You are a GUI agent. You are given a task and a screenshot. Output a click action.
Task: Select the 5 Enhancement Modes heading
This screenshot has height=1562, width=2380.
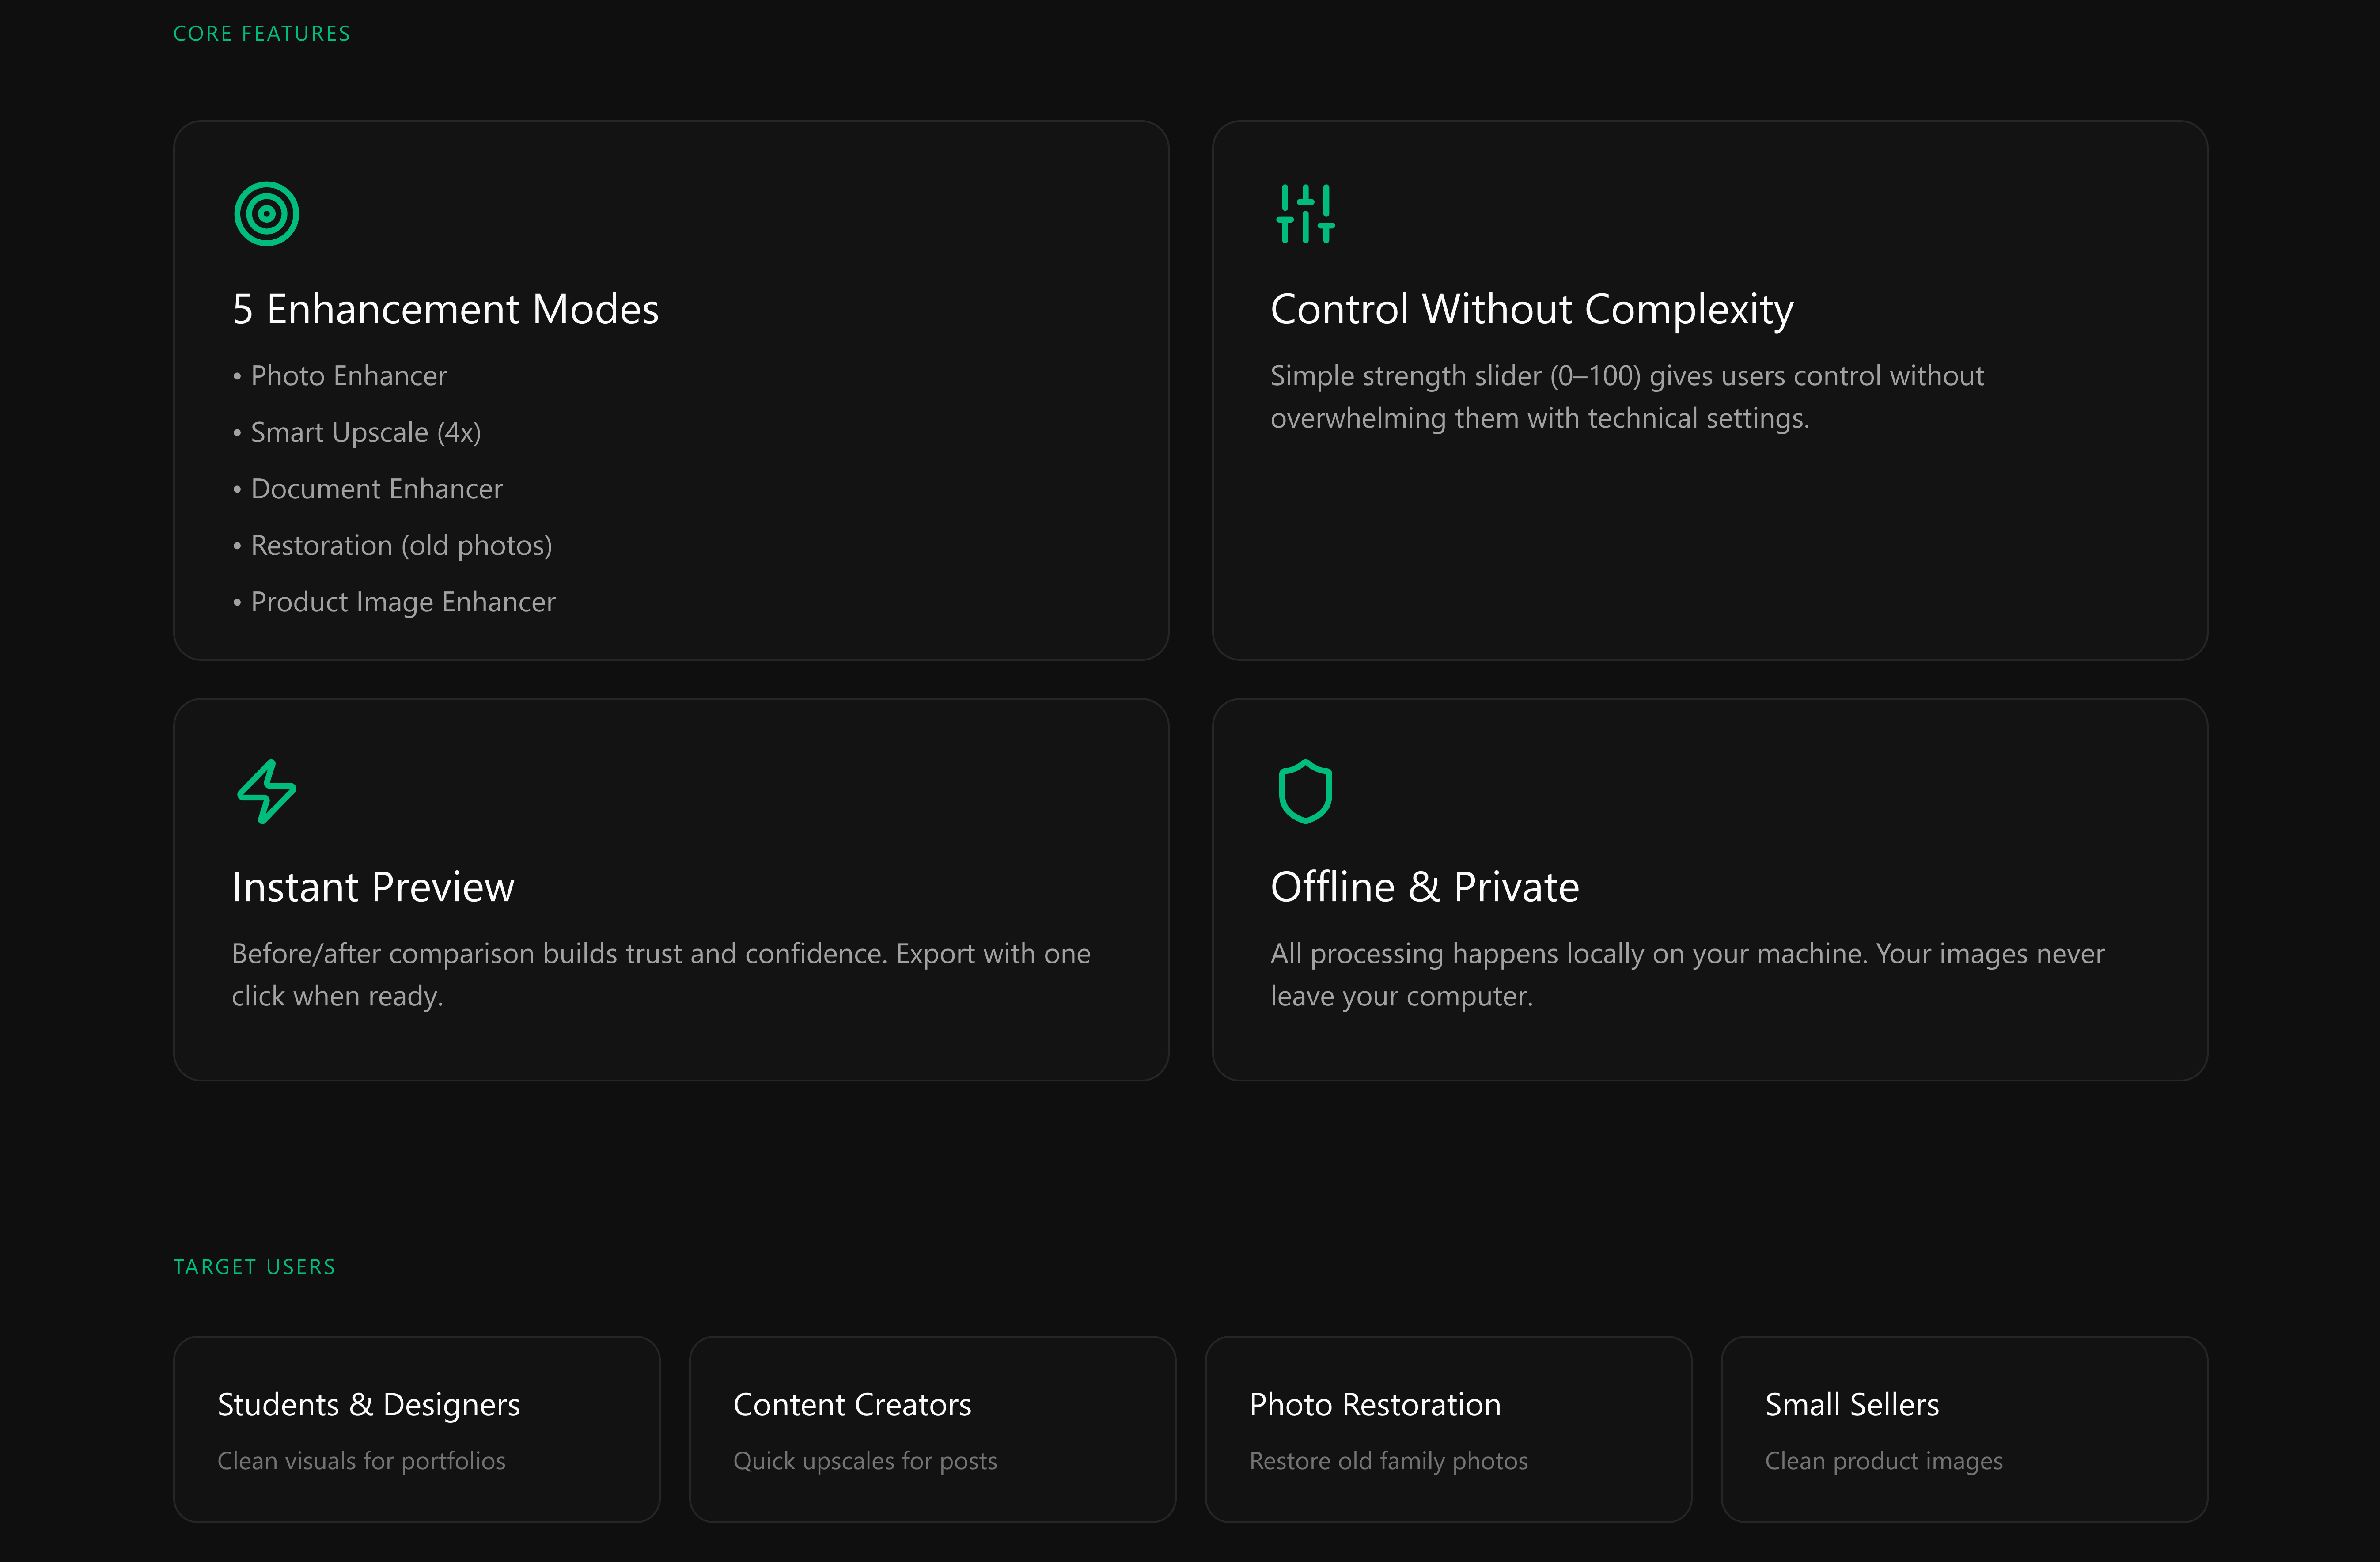click(x=445, y=309)
